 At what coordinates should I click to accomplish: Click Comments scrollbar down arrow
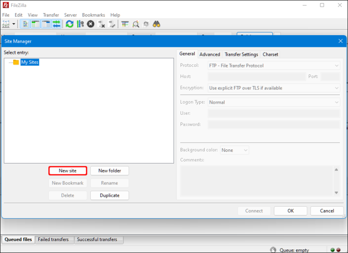click(336, 193)
